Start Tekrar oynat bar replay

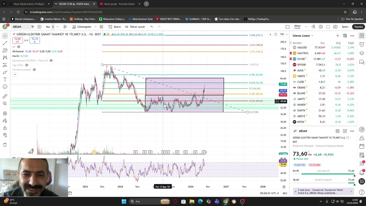pos(135,27)
